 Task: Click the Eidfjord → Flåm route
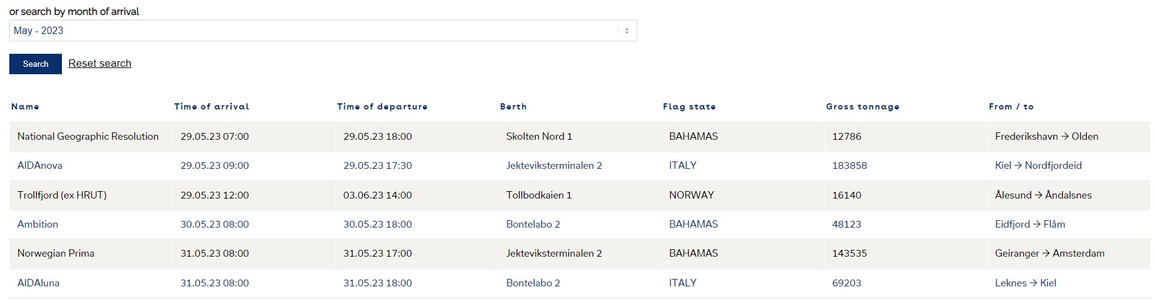pos(1030,224)
